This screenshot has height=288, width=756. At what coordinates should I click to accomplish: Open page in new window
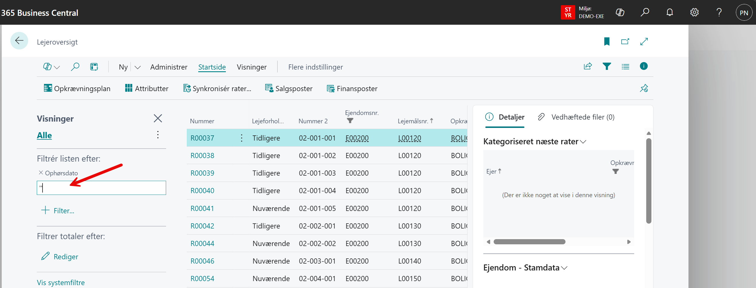click(625, 41)
